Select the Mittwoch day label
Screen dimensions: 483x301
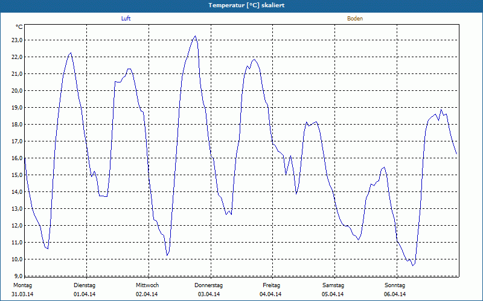click(147, 285)
